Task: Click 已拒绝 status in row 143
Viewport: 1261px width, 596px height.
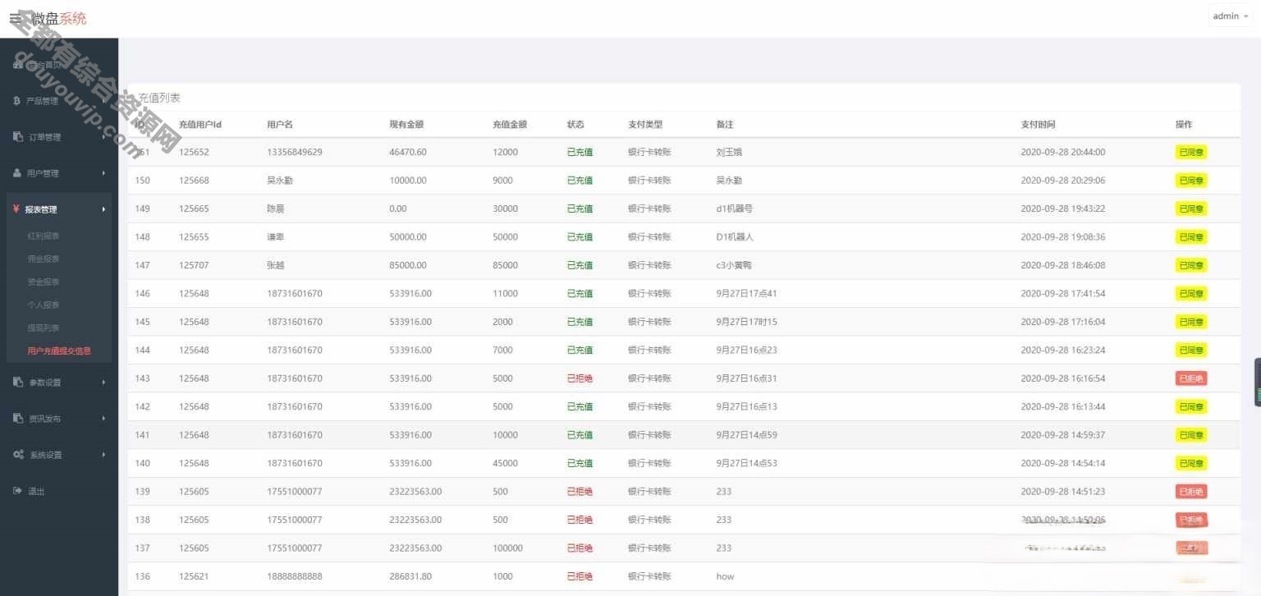Action: 580,378
